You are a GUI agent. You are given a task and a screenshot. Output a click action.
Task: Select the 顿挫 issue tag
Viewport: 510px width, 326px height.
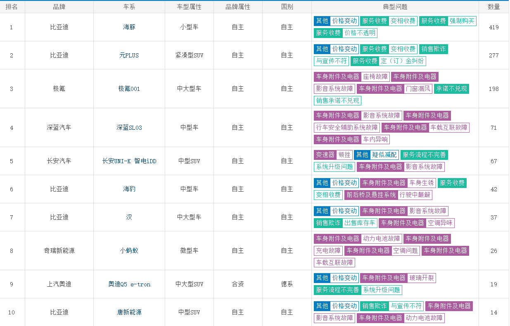coord(344,155)
